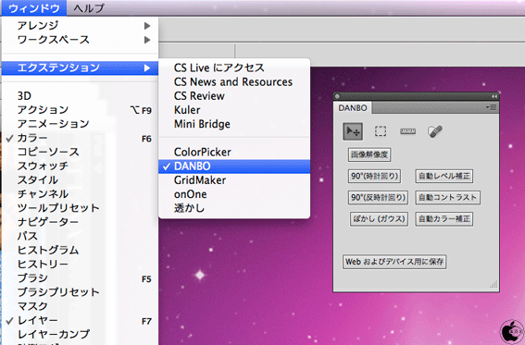Toggle the アクション panel item
Viewport: 525px width, 345px height.
[x=80, y=110]
